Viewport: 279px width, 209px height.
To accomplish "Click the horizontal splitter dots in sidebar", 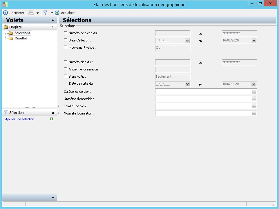I will 30,108.
